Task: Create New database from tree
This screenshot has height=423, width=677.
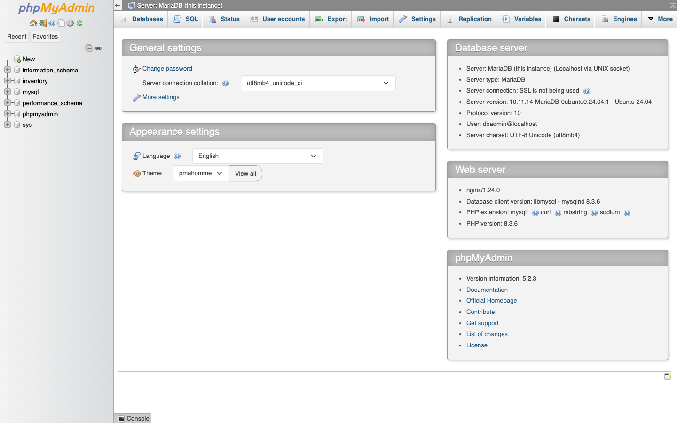Action: point(29,59)
